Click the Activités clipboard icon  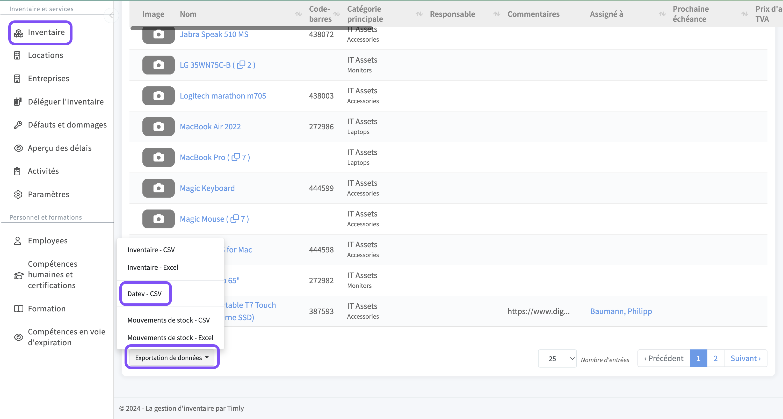coord(17,171)
